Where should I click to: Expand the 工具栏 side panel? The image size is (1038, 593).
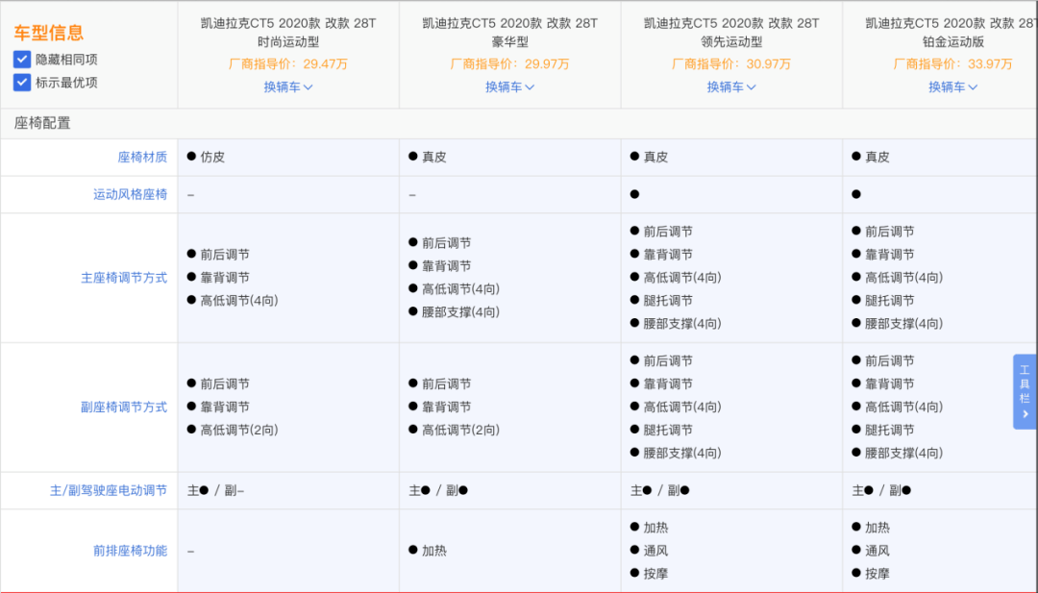point(1025,391)
